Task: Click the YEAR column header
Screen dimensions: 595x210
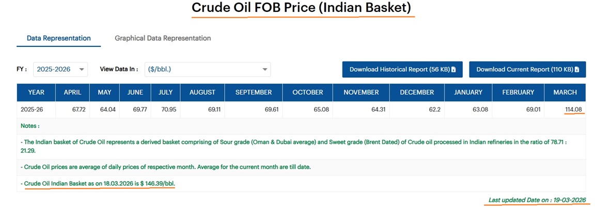Action: pyautogui.click(x=36, y=92)
